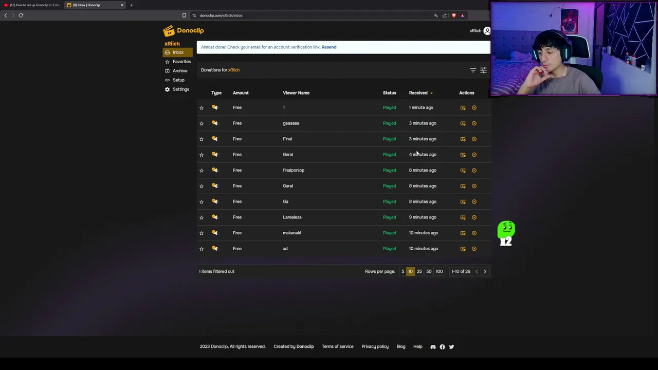The image size is (658, 370).
Task: Open Settings in the sidebar
Action: coord(177,89)
